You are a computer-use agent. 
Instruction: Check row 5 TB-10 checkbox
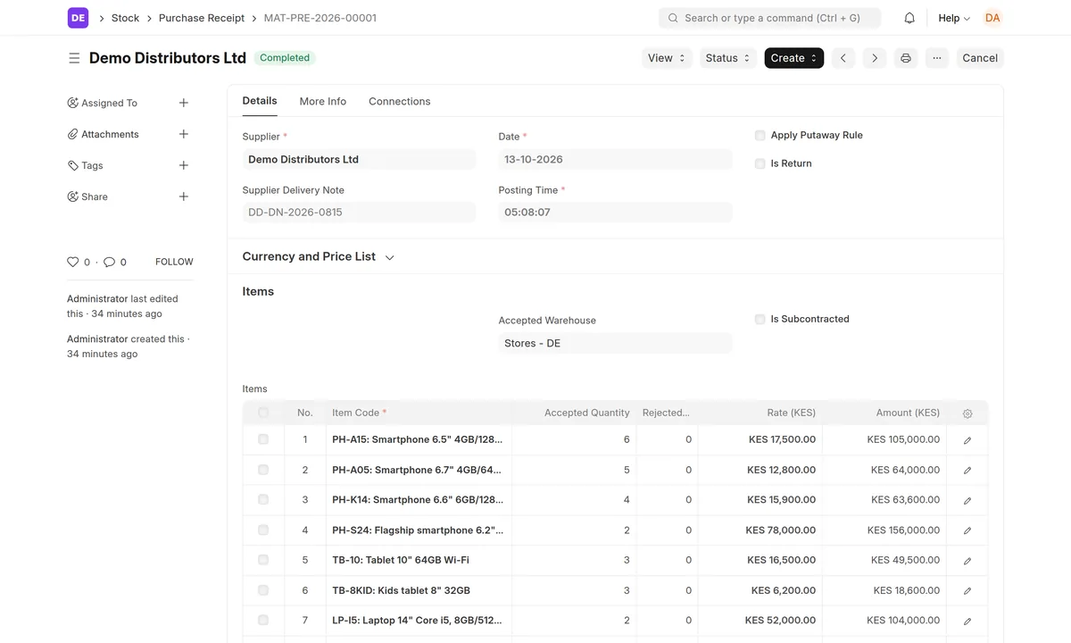click(x=263, y=560)
